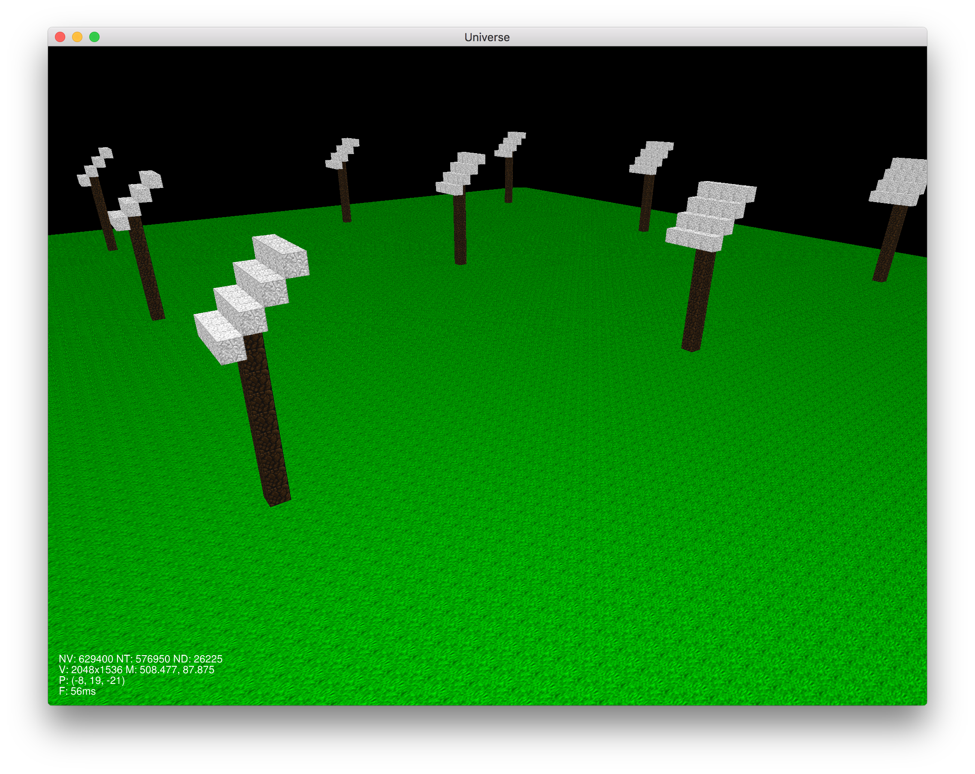The image size is (975, 774).
Task: Click the large right tree's brown trunk
Action: (x=698, y=301)
